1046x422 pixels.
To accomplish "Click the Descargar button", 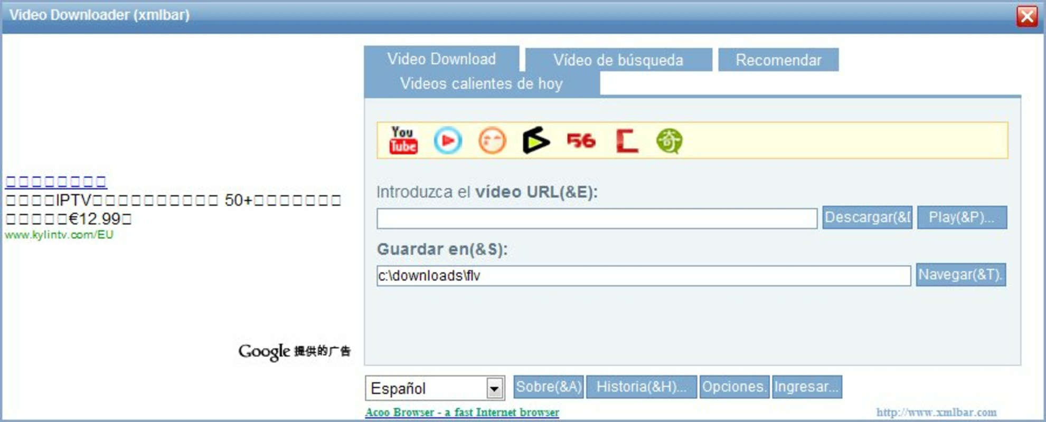I will coord(867,217).
